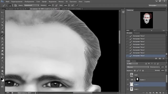
Task: Open Изображение menu
Action: click(29, 2)
